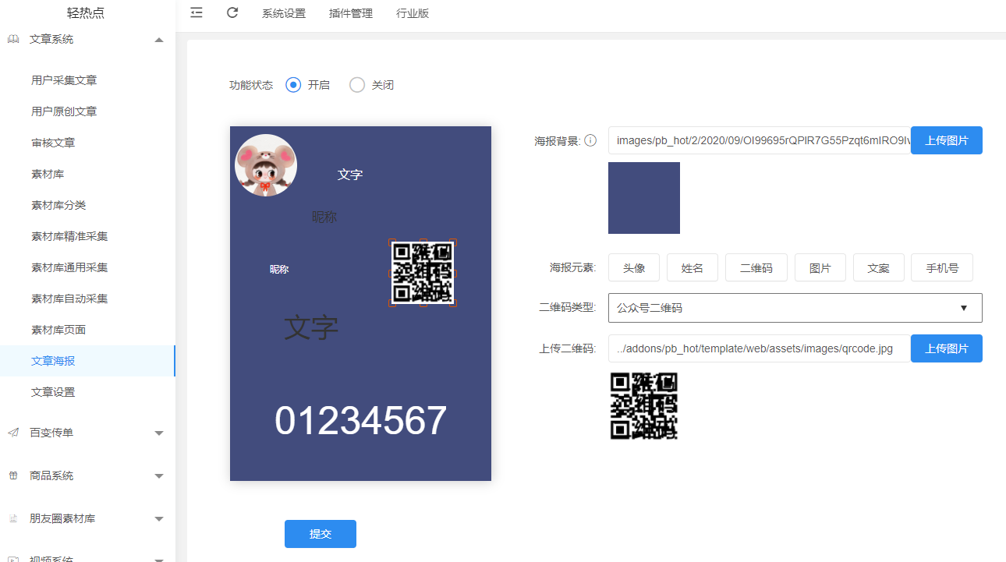
Task: Open 素材库页面
Action: pyautogui.click(x=58, y=330)
